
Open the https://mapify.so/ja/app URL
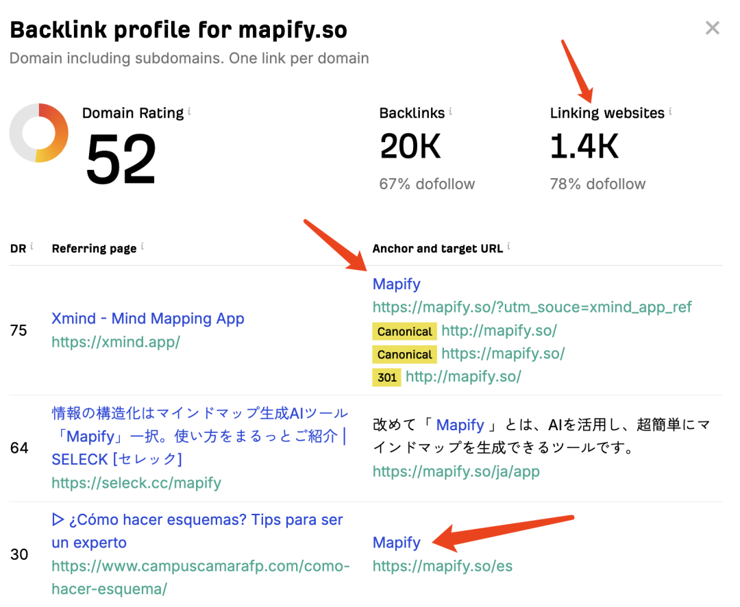click(x=456, y=471)
